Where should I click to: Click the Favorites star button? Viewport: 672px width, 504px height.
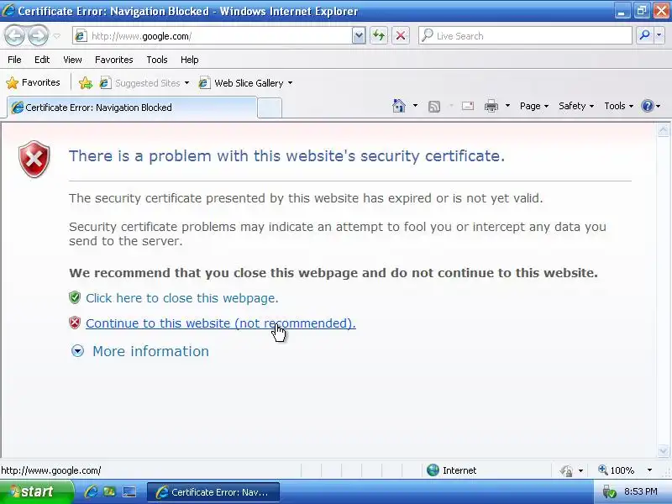coord(33,82)
